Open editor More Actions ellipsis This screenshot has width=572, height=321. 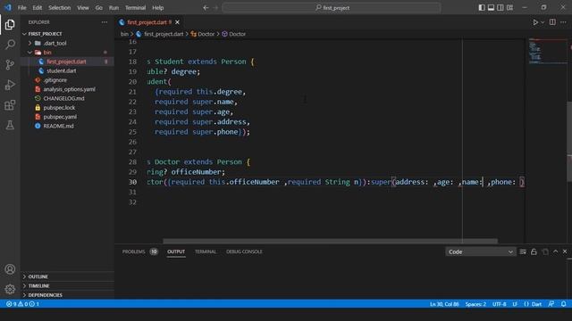click(x=563, y=22)
